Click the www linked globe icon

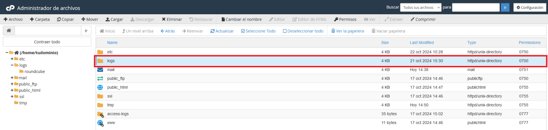click(x=100, y=123)
